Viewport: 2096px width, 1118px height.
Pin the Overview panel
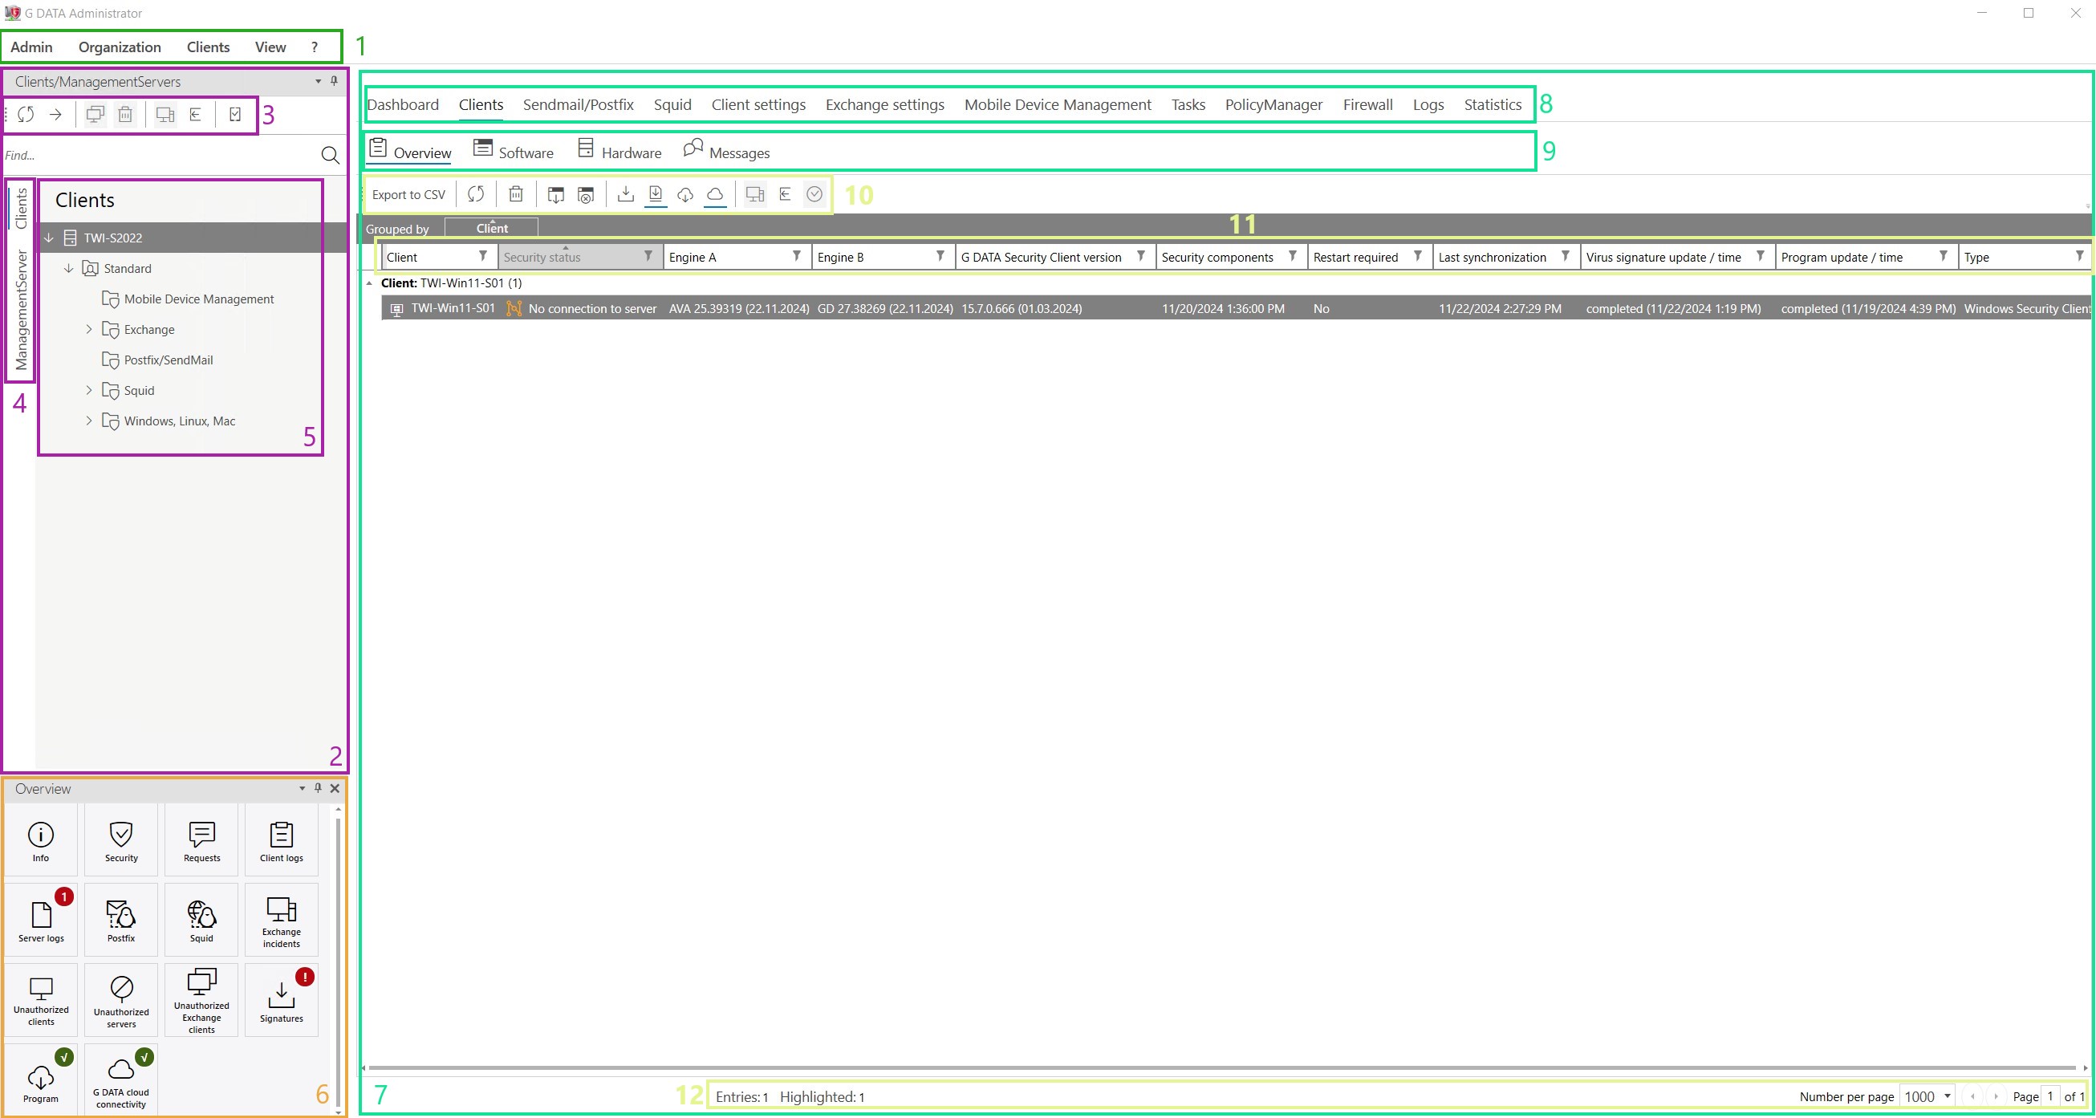coord(318,787)
